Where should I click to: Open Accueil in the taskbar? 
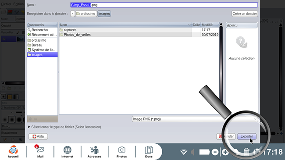(13, 152)
